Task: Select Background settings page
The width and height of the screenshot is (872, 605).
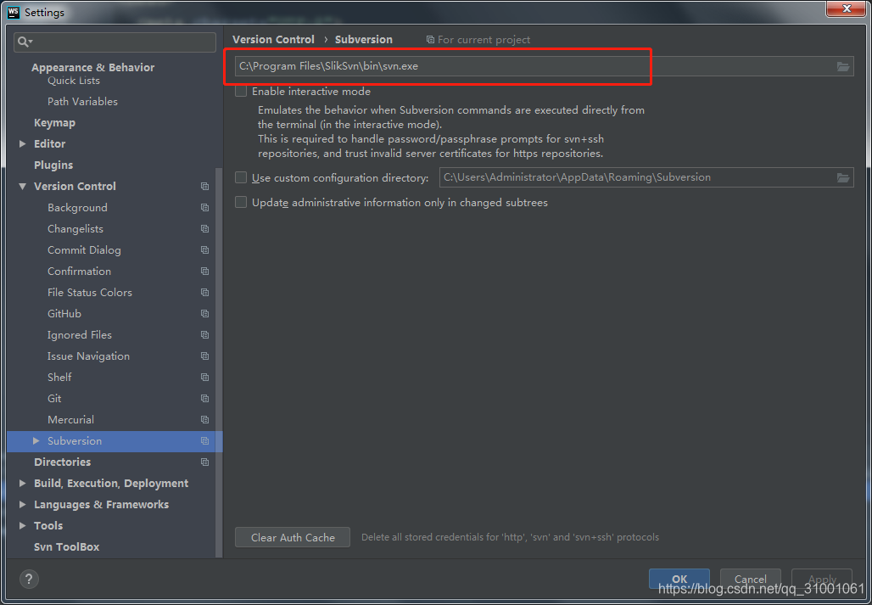Action: tap(77, 207)
